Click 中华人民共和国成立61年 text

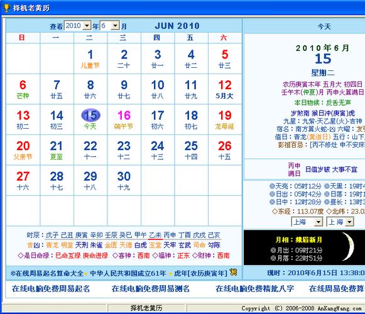(128, 273)
